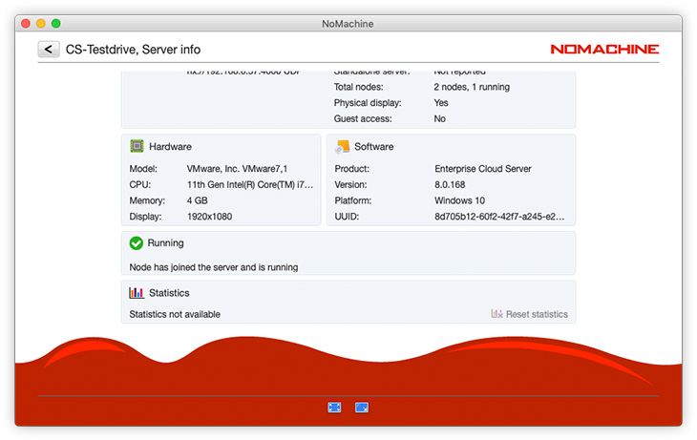Click the Enterprise Cloud Server product value

(482, 169)
